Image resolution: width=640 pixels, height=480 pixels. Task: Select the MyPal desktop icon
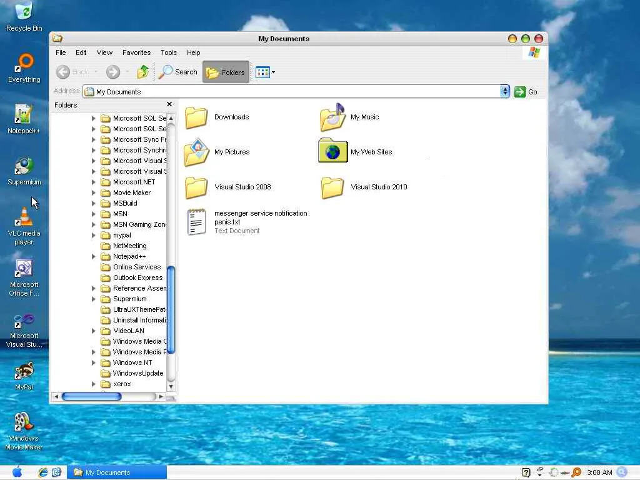[24, 376]
